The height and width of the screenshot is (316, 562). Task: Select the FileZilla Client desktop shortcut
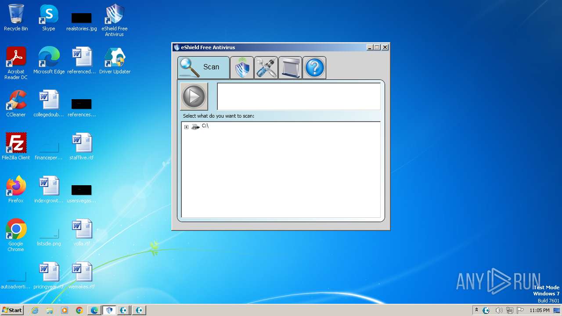16,147
